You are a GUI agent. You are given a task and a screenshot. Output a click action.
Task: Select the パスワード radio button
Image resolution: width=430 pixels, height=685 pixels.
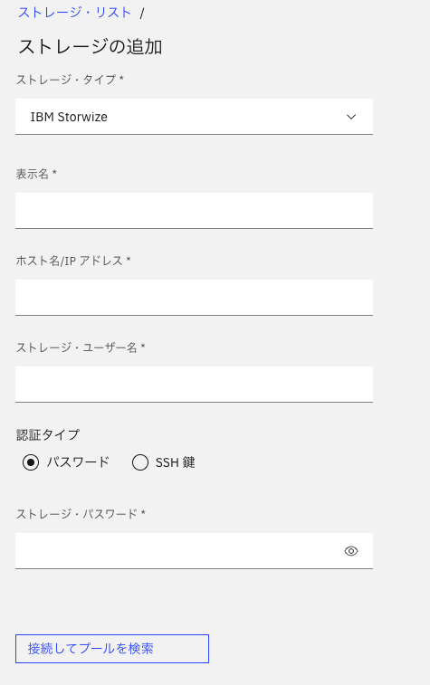[31, 462]
